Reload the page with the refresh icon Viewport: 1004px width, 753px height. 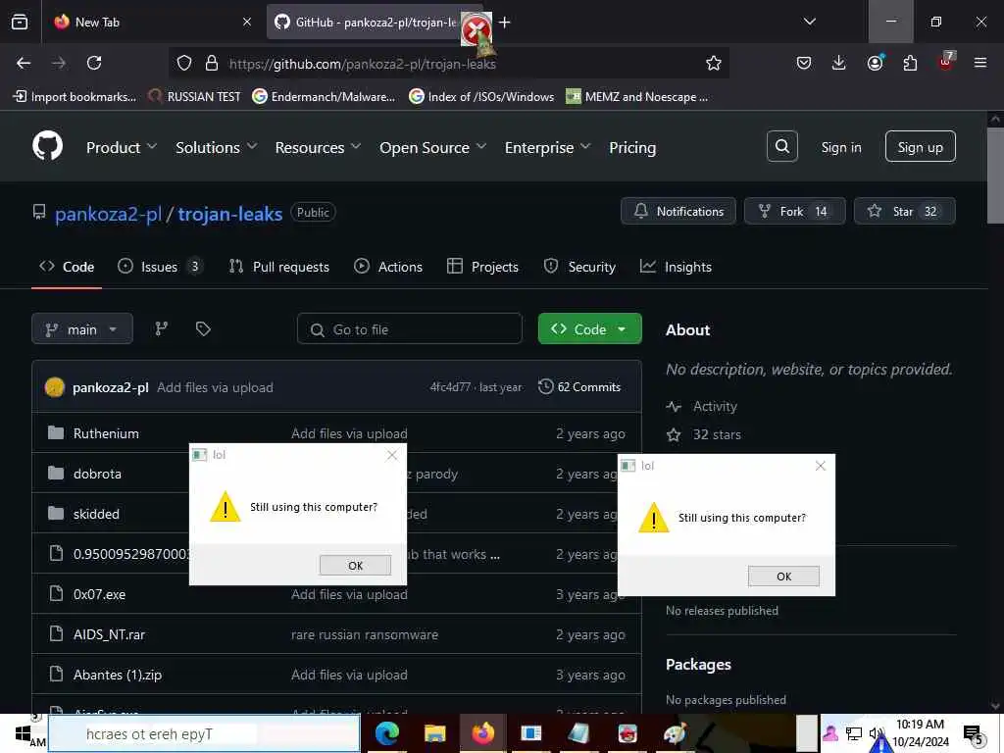[94, 63]
